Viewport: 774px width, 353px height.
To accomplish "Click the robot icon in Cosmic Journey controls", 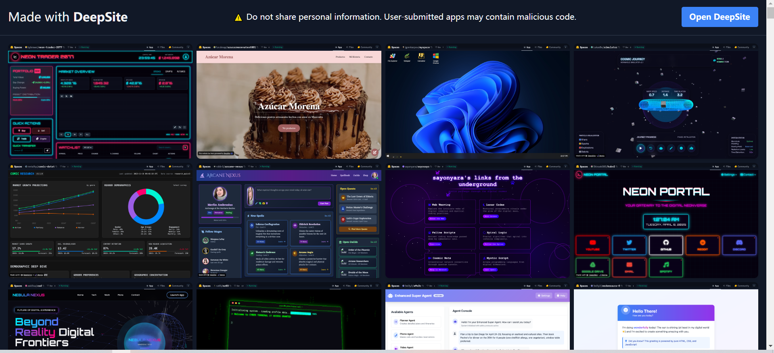I will 661,148.
